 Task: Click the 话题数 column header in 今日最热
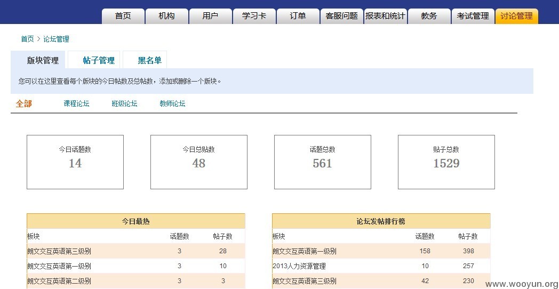[179, 236]
